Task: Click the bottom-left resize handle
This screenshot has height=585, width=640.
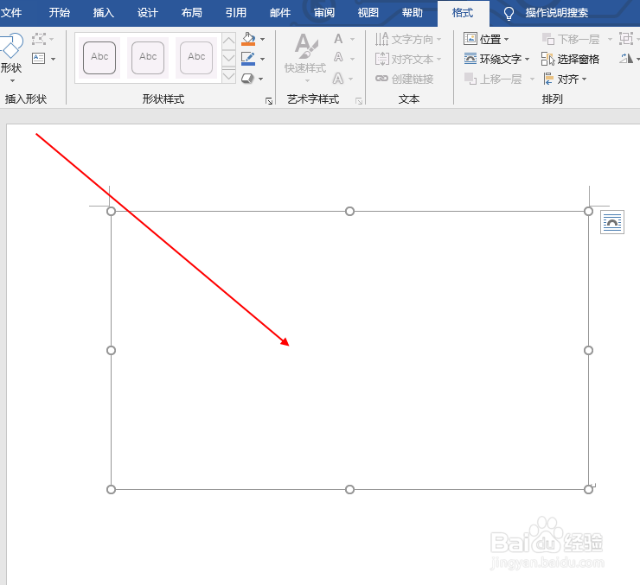Action: pyautogui.click(x=111, y=489)
